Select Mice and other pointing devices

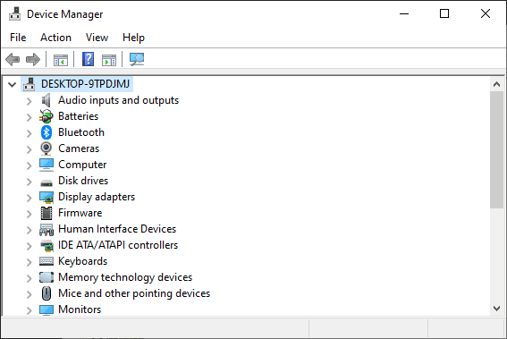(134, 293)
